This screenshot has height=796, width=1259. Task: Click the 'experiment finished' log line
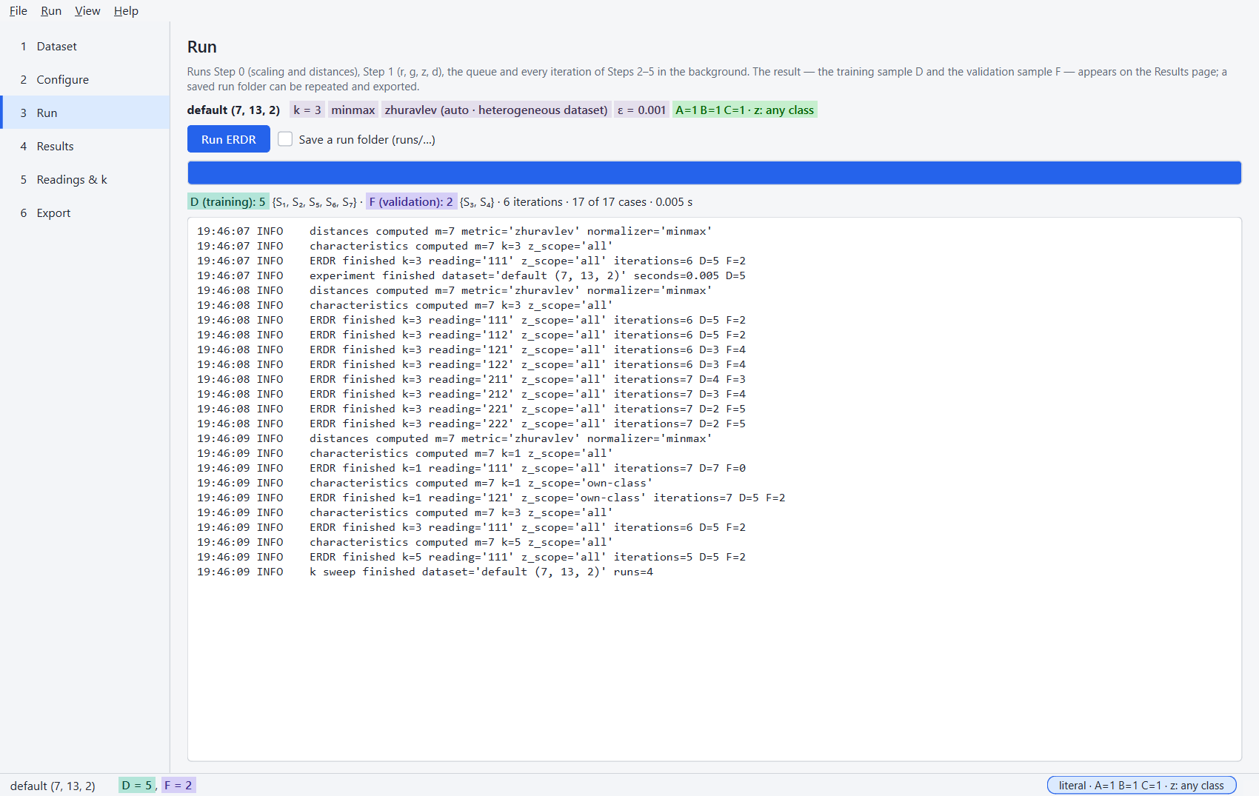(471, 275)
